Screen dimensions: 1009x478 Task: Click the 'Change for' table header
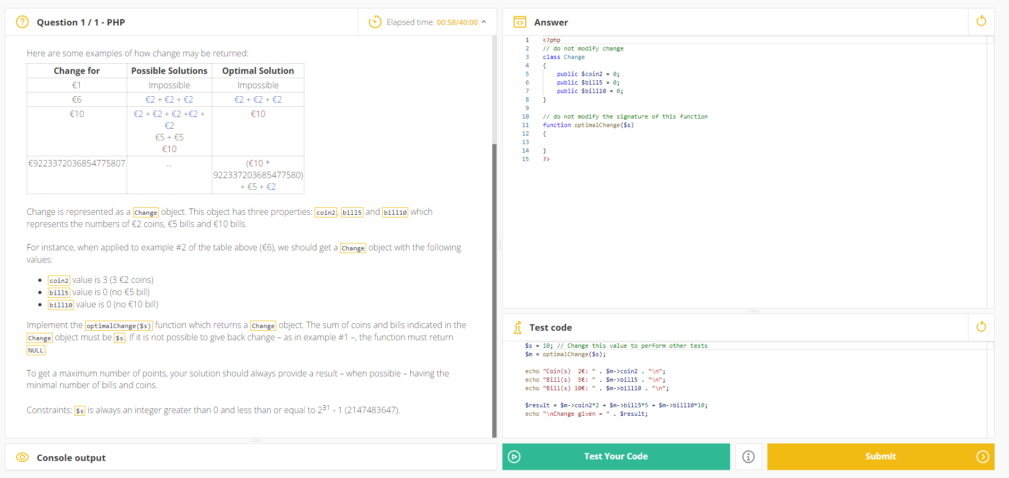click(x=77, y=71)
